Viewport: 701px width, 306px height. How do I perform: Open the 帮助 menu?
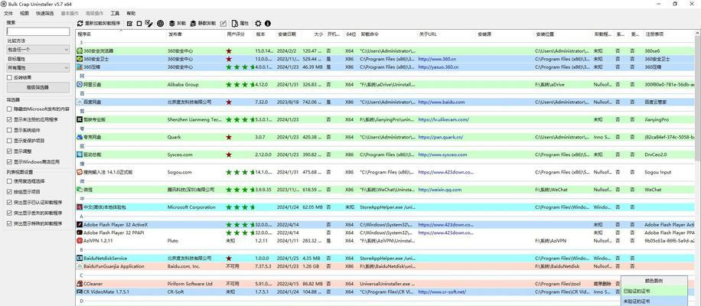131,14
